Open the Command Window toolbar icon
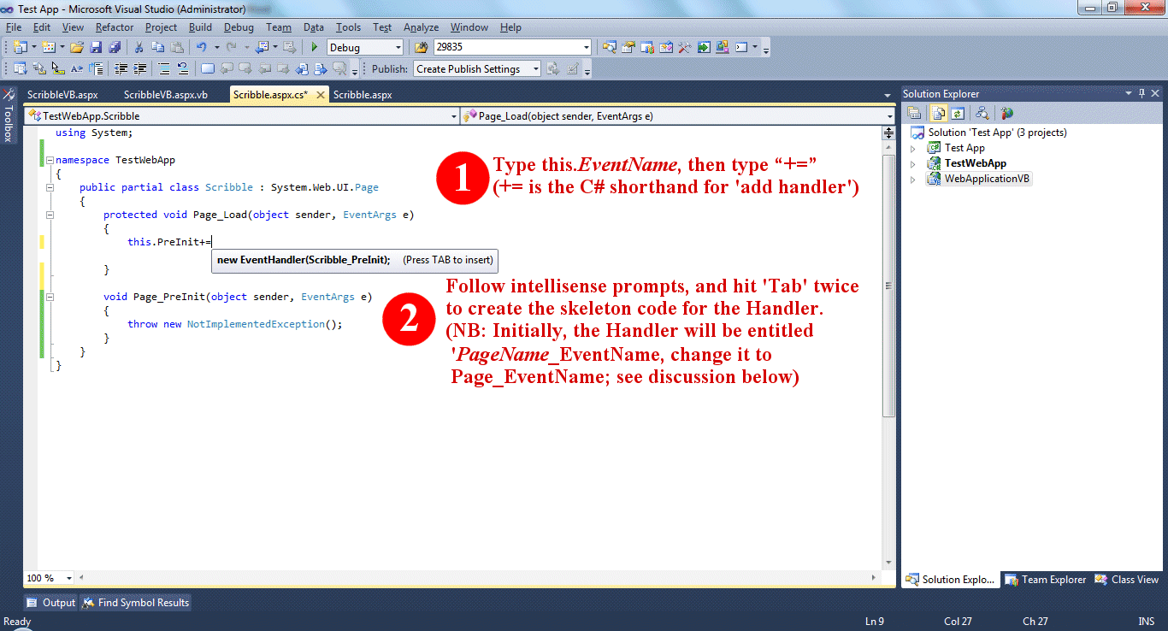The height and width of the screenshot is (631, 1168). tap(741, 47)
